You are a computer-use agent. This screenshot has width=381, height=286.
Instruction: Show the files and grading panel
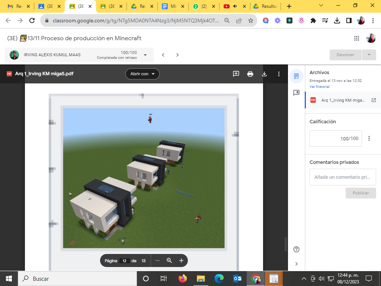(297, 76)
